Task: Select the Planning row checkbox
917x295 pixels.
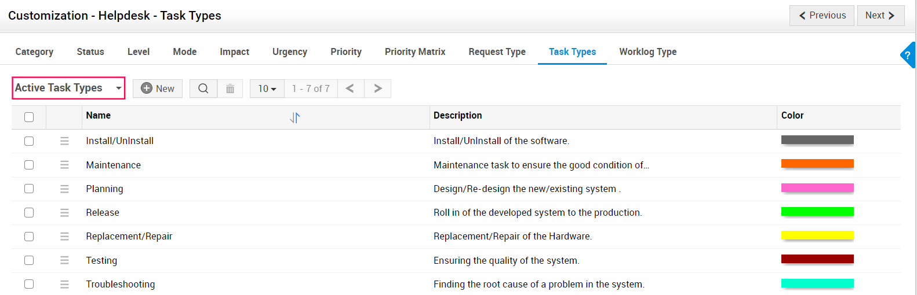Action: (29, 189)
